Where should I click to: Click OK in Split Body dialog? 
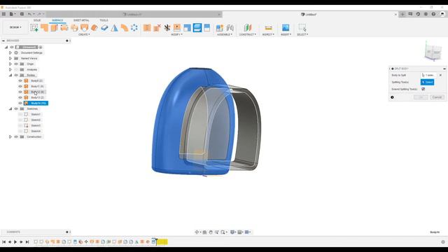(x=421, y=97)
